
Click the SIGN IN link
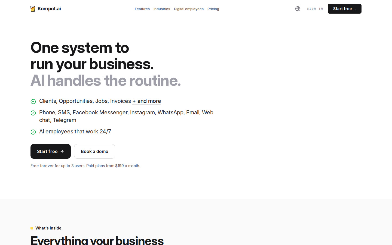point(315,9)
